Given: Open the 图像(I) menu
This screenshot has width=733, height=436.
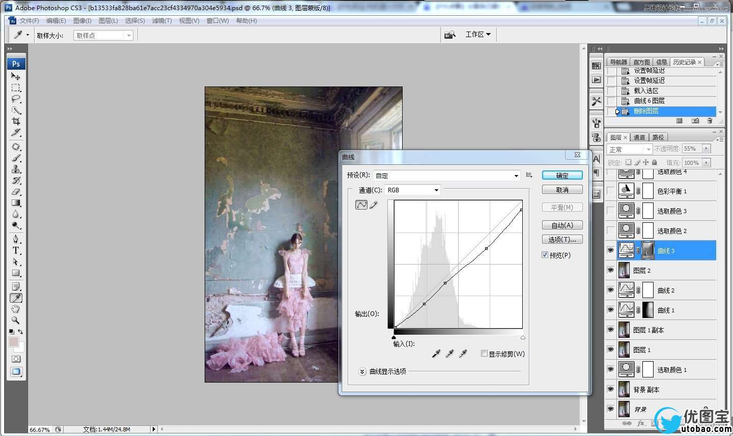Looking at the screenshot, I should 82,21.
